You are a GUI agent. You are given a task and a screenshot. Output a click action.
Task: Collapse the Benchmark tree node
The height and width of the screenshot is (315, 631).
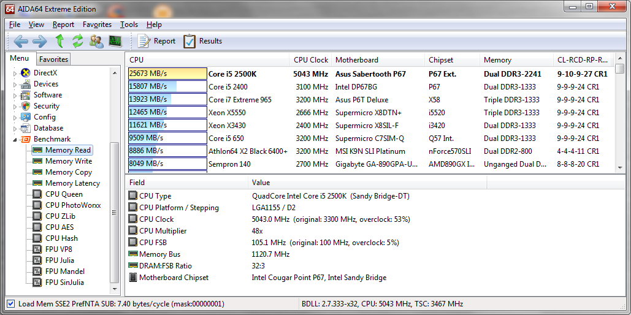click(15, 140)
